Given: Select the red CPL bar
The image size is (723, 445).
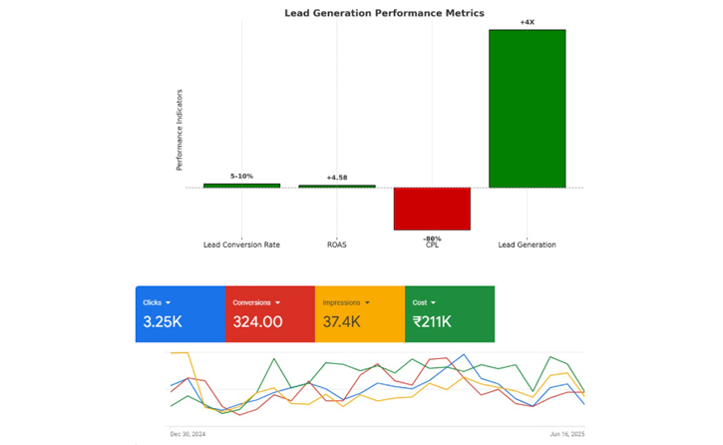Looking at the screenshot, I should 432,209.
